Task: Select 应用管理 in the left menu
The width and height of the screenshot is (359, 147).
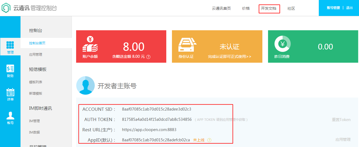Action: tap(36, 55)
